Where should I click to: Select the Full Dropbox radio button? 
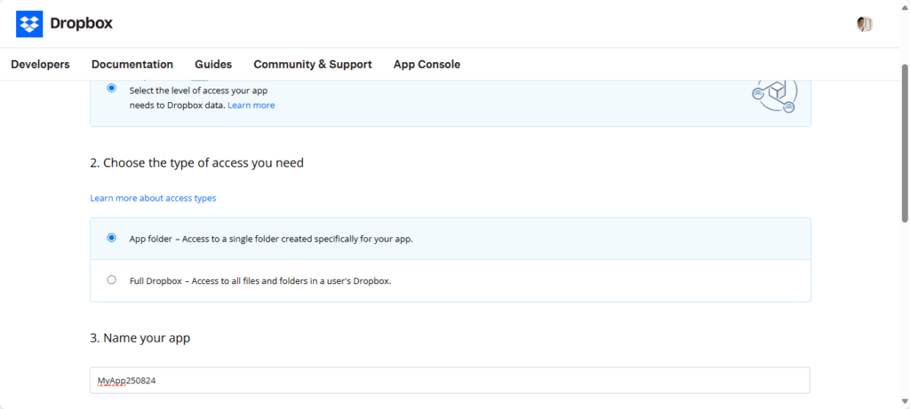point(111,279)
